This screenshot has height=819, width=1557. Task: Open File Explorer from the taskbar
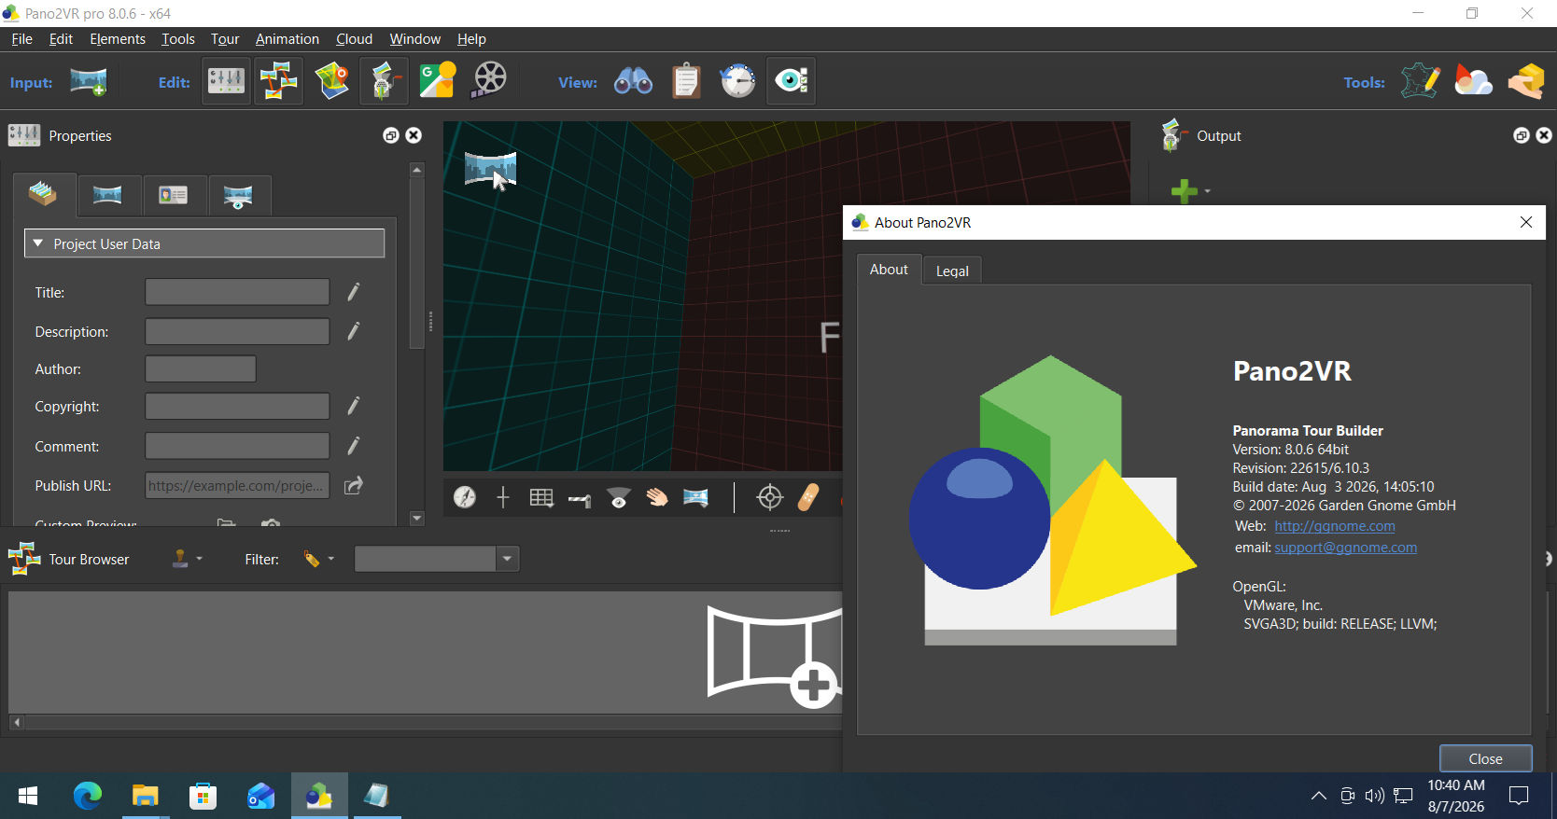point(146,796)
